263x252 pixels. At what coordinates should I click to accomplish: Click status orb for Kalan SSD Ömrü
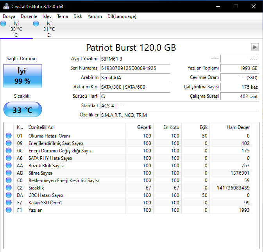click(9, 203)
